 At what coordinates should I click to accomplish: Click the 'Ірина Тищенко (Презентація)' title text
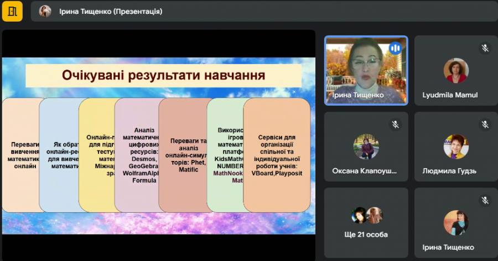point(111,12)
